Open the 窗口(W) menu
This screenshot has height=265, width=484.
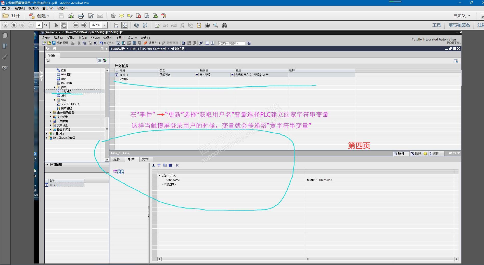(x=48, y=8)
